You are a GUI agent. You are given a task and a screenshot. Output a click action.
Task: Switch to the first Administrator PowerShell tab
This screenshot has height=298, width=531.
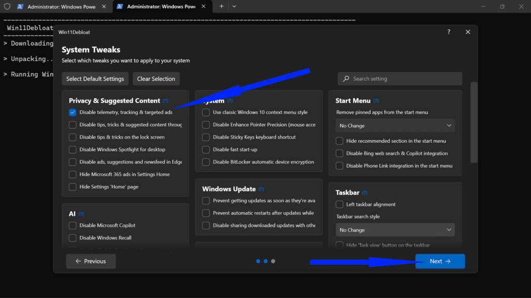[x=57, y=6]
